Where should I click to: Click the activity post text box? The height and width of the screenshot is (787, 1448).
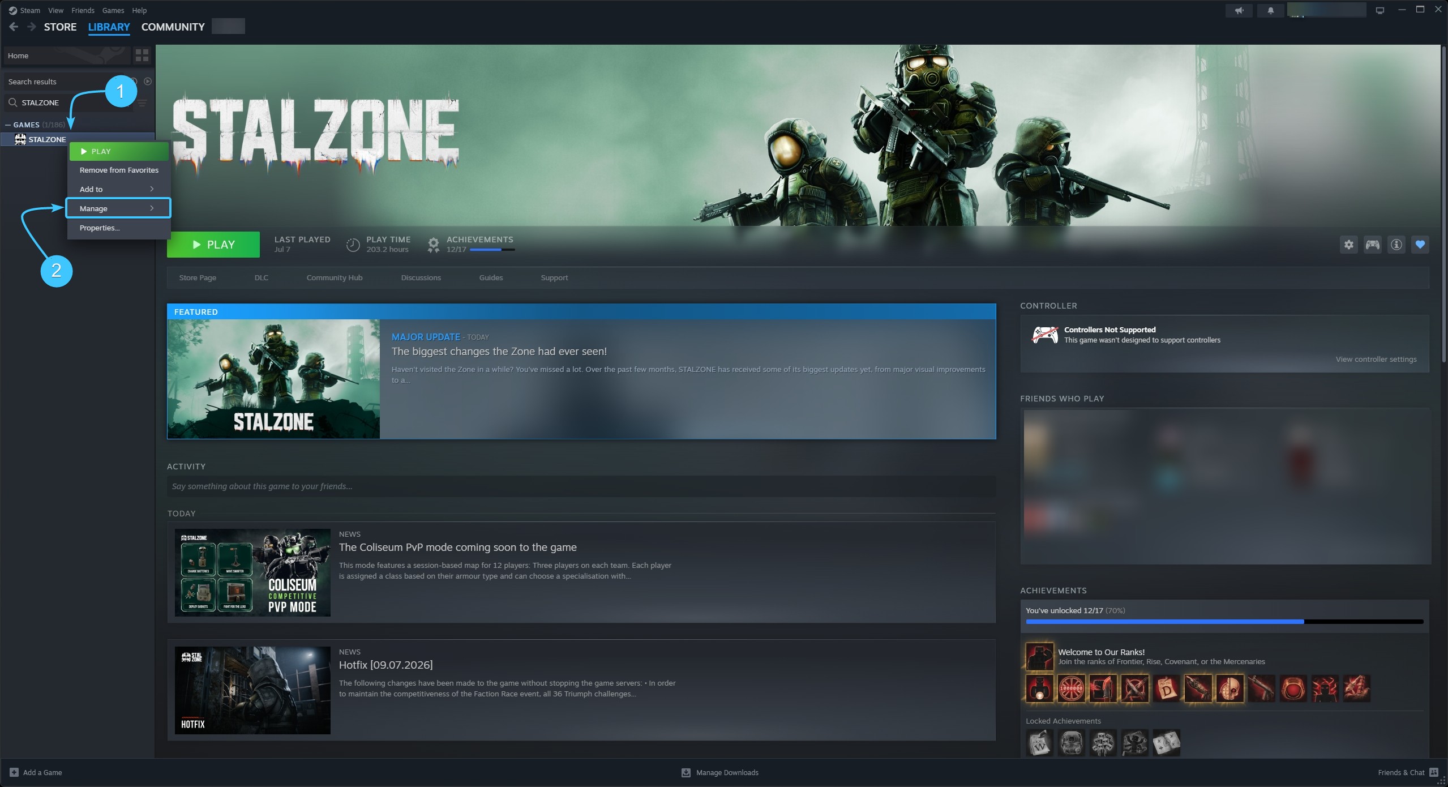coord(581,486)
